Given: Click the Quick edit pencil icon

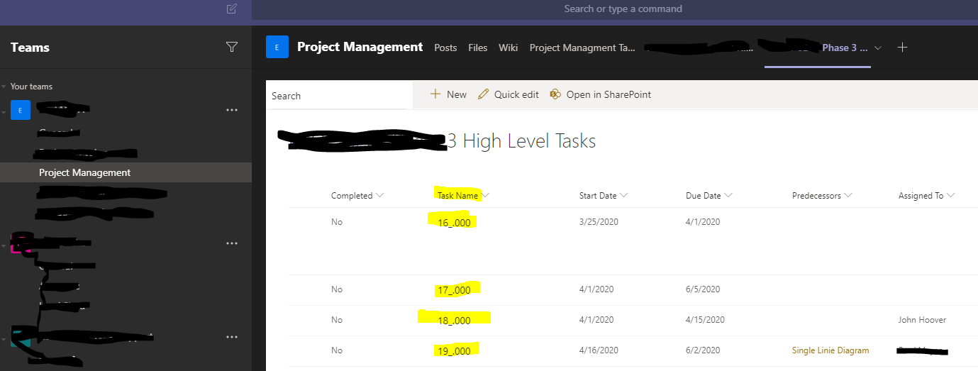Looking at the screenshot, I should point(484,94).
